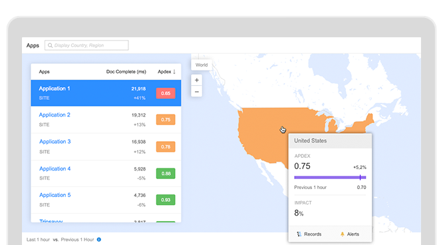Click the green 0.93 Apdex badge
This screenshot has height=245, width=445.
tap(166, 200)
